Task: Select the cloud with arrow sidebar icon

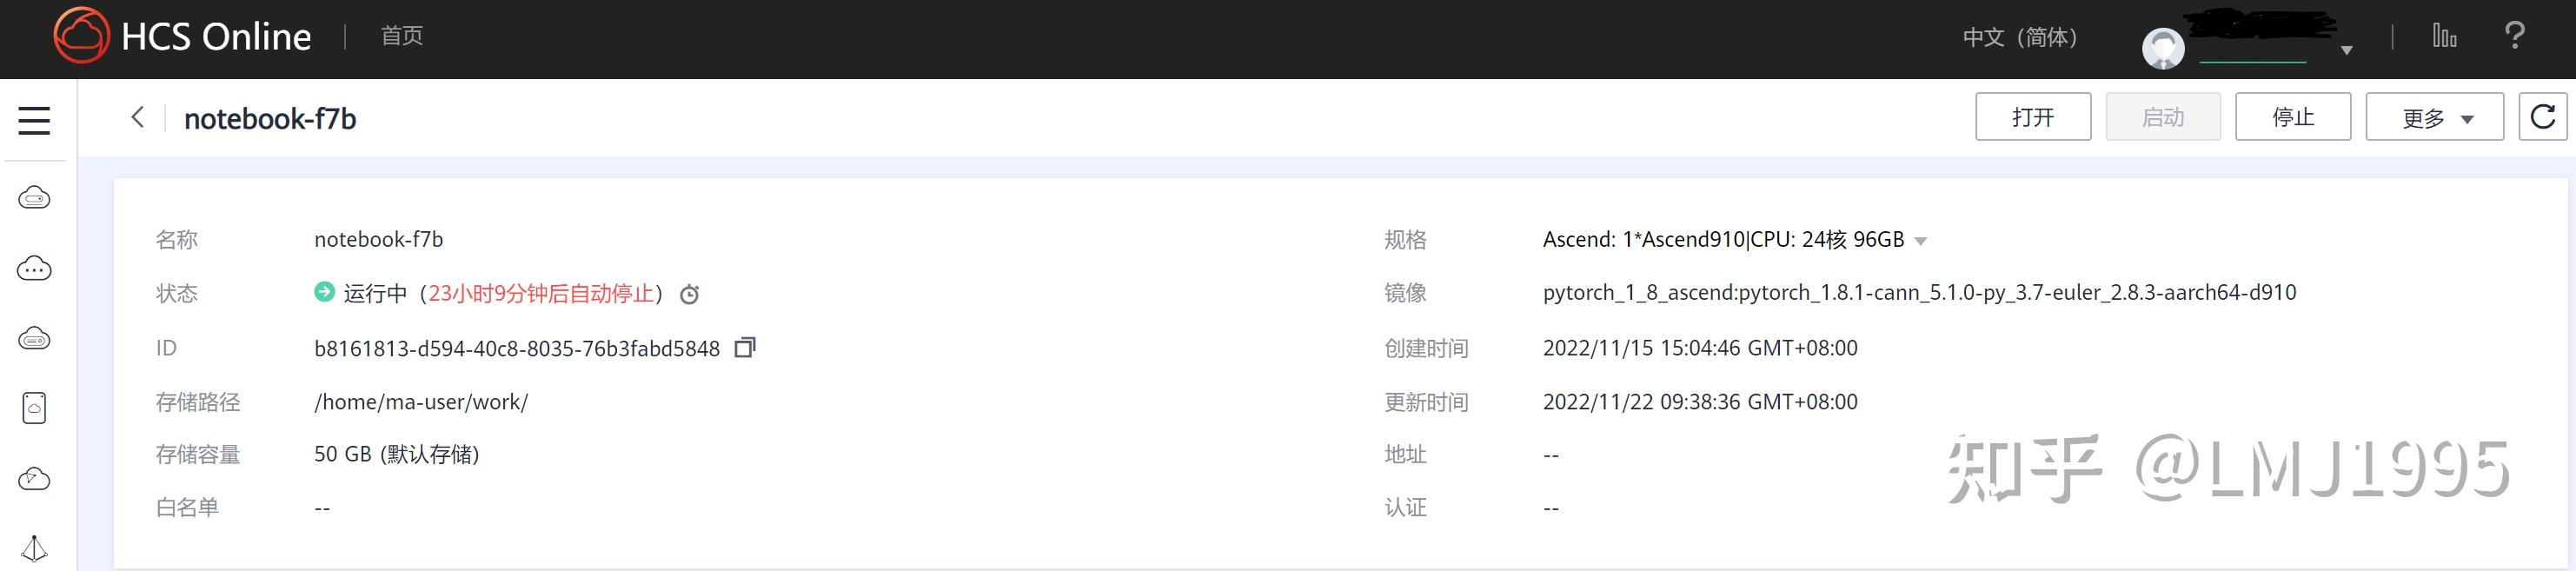Action: pos(33,478)
